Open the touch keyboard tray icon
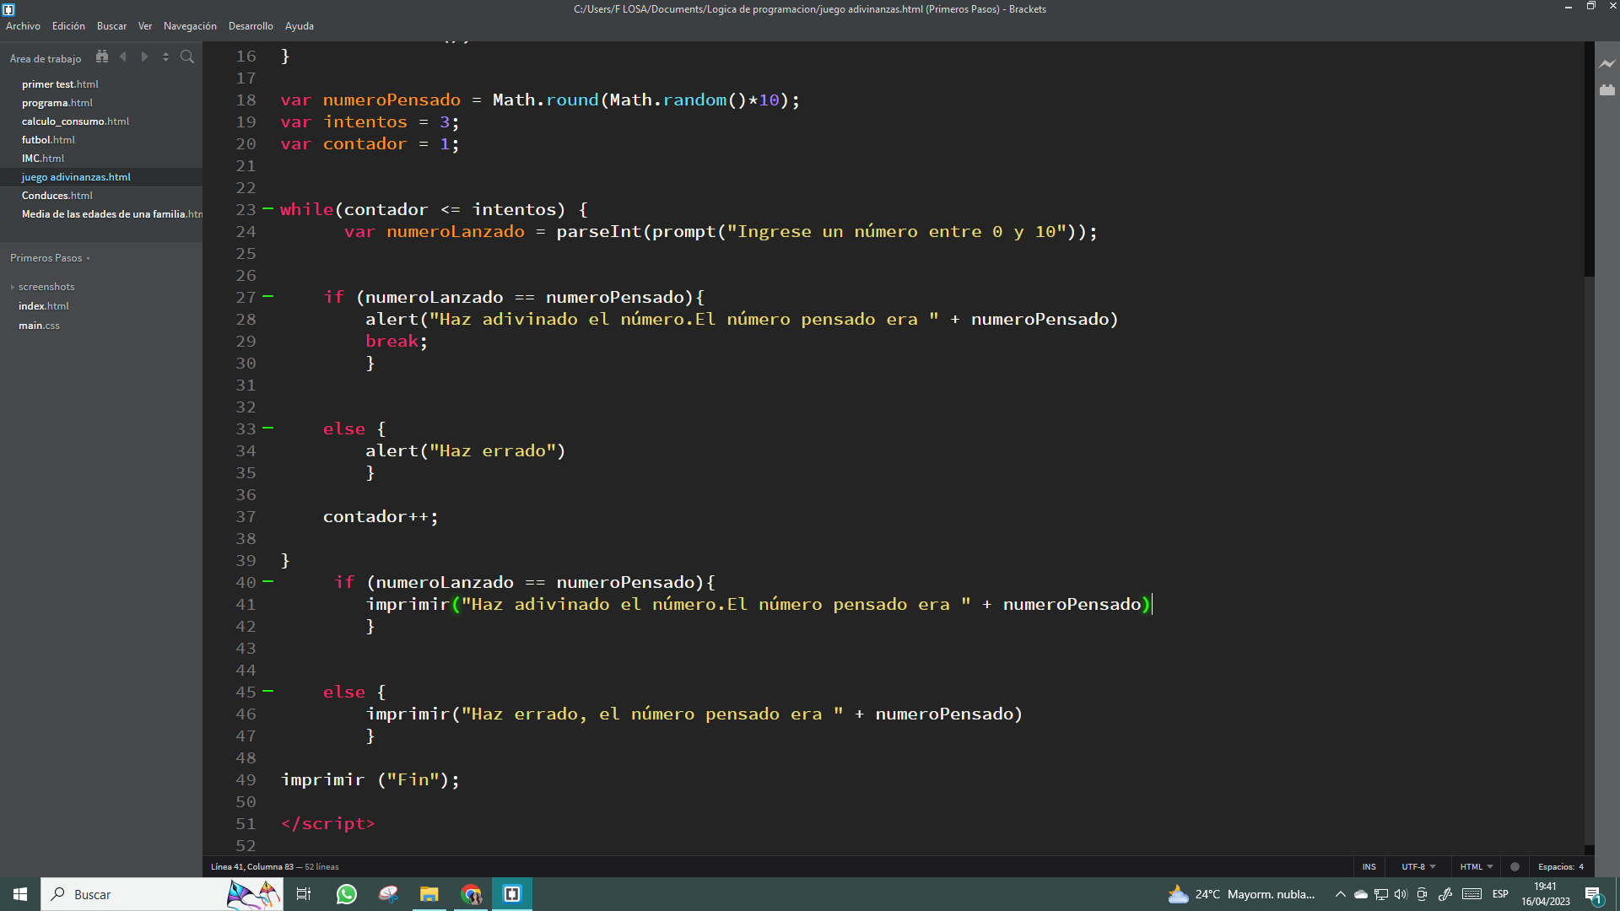 [x=1472, y=894]
